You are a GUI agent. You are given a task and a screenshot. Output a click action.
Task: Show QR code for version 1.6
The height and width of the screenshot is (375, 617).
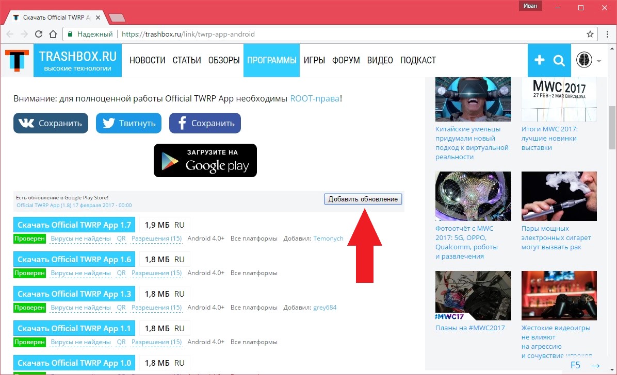(x=121, y=273)
